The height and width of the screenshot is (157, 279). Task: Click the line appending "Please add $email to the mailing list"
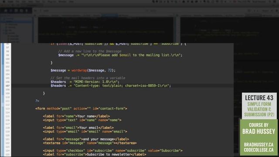click(x=120, y=55)
